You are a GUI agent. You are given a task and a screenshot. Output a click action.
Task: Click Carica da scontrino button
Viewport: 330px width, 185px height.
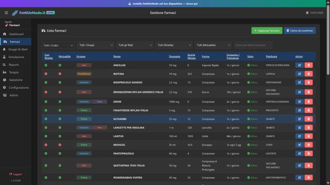[x=300, y=31]
